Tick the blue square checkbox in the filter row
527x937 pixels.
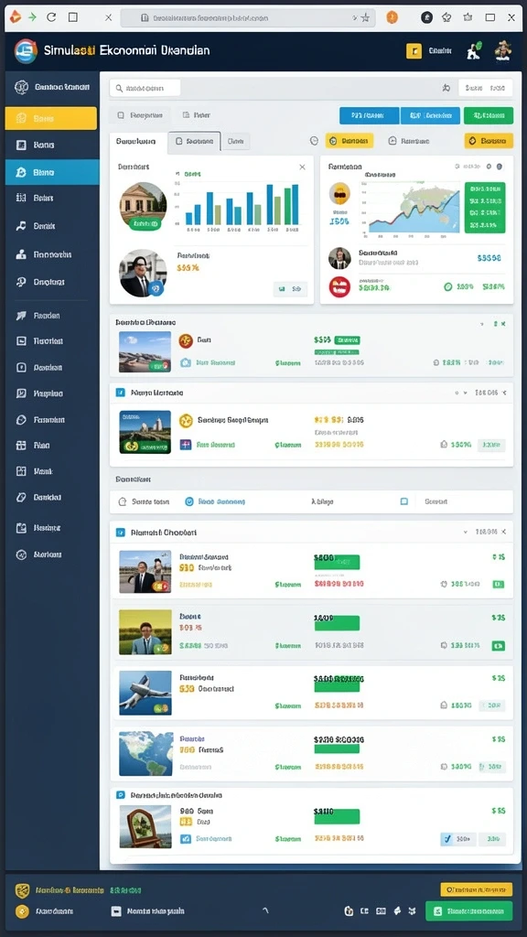[x=403, y=502]
